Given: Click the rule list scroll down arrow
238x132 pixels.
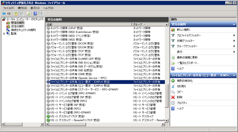Looking at the screenshot, I should click(x=167, y=121).
